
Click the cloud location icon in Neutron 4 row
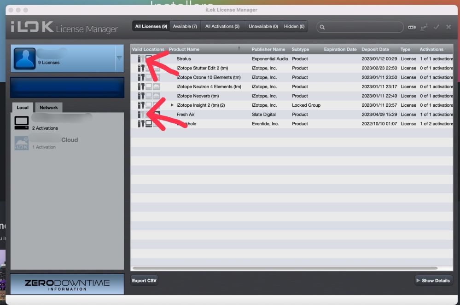(x=157, y=86)
